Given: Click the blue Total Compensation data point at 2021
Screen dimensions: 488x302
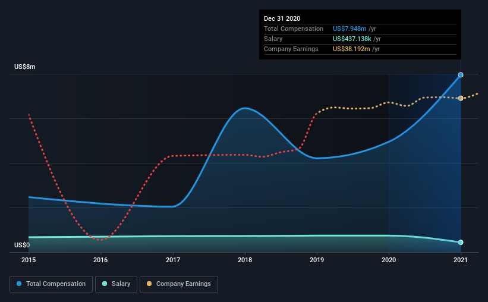Looking at the screenshot, I should coord(461,75).
